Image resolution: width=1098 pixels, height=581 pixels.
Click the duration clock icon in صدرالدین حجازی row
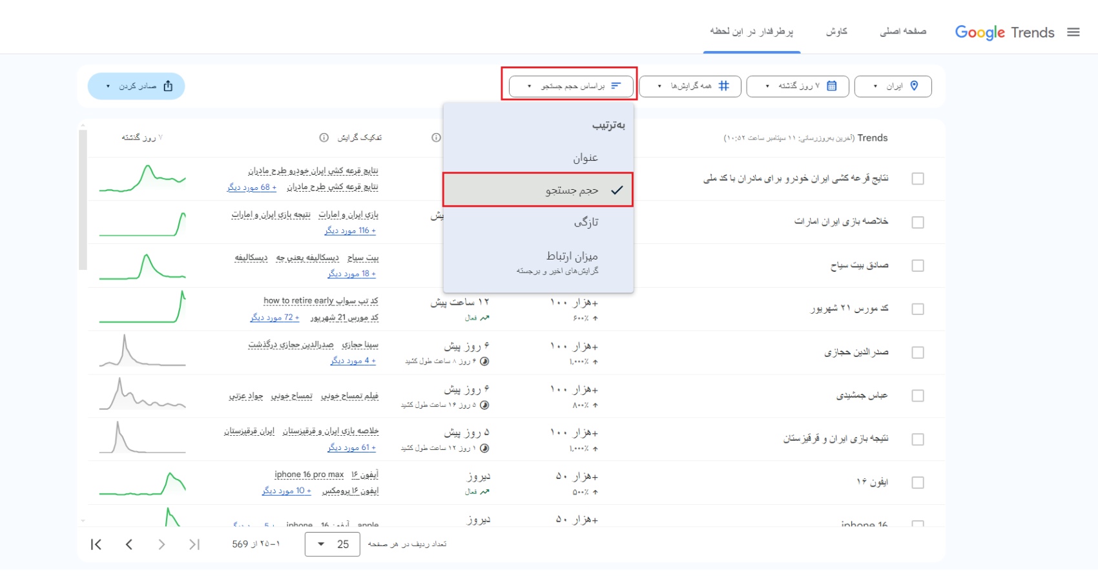[484, 362]
